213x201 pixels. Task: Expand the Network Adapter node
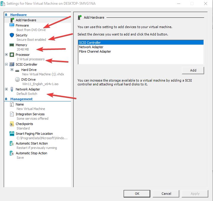tap(7, 89)
